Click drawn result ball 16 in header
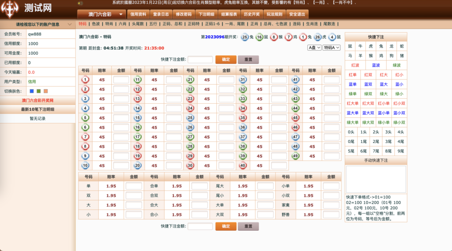The image size is (452, 251). pyautogui.click(x=259, y=37)
